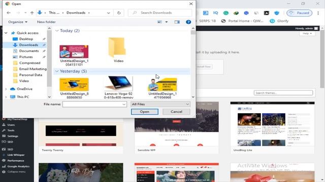
Task: Open the File name history dropdown
Action: point(124,104)
